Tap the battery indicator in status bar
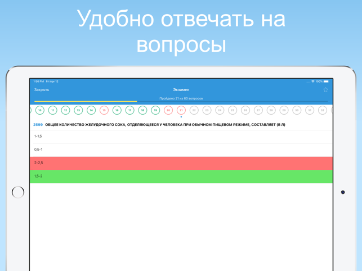Screen dimensions: 362x271 [326, 82]
